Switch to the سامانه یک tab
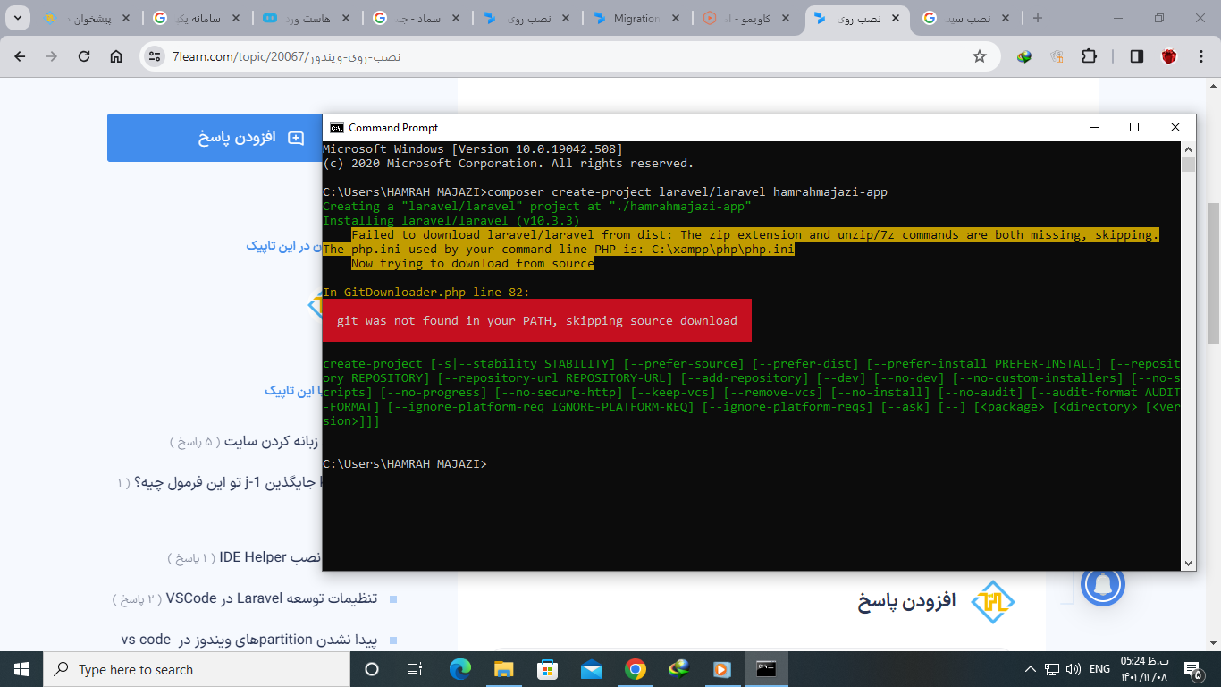 coord(198,18)
